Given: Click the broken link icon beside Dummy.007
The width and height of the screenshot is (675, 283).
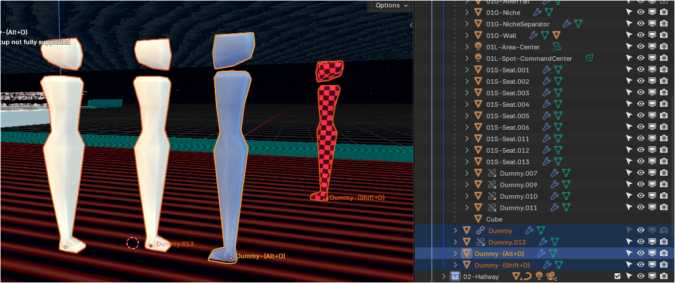Looking at the screenshot, I should coord(492,173).
